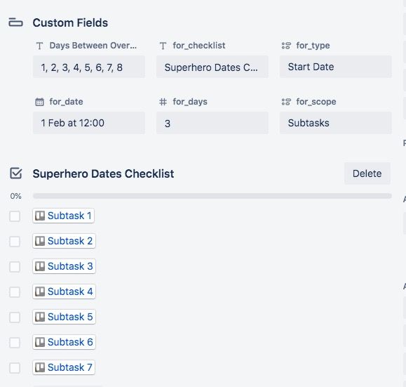Open the for_date 1 Feb date picker
Viewport: 406px width, 387px height.
coord(89,123)
